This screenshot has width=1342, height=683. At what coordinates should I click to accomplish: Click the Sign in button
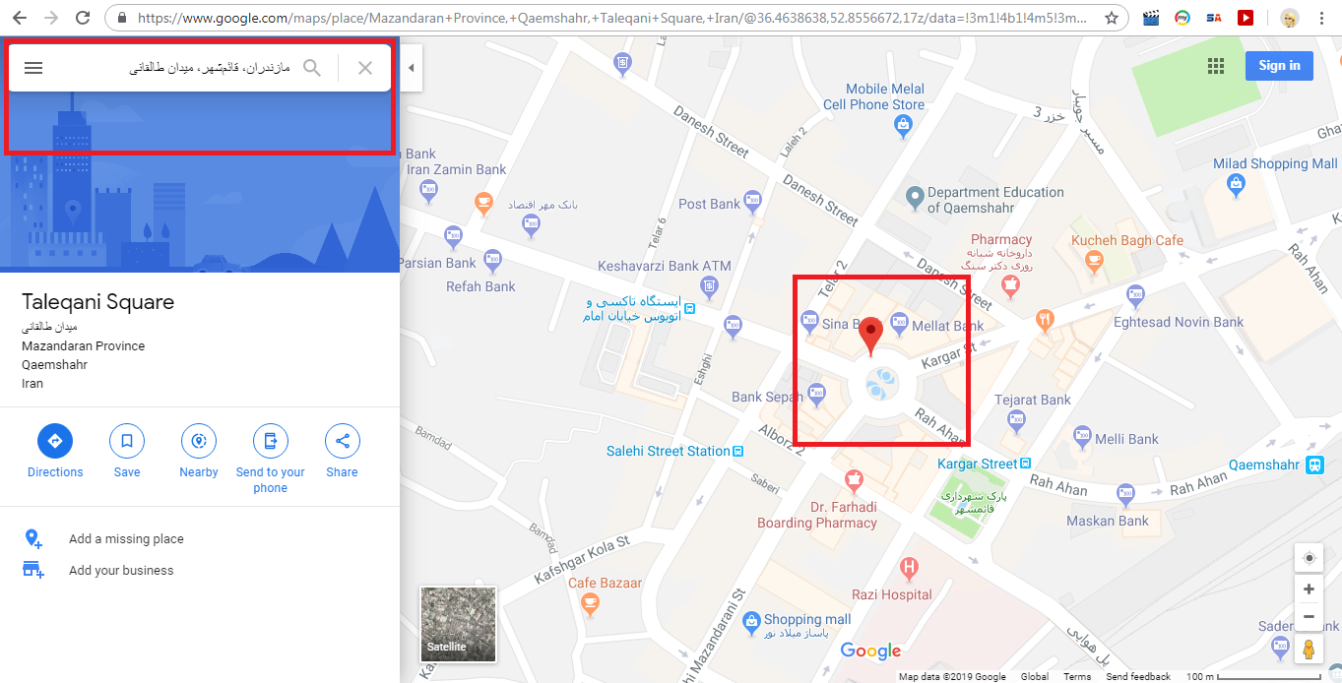1279,66
